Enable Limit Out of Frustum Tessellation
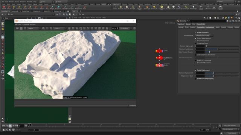The width and height of the screenshot is (241, 135). [x=195, y=55]
